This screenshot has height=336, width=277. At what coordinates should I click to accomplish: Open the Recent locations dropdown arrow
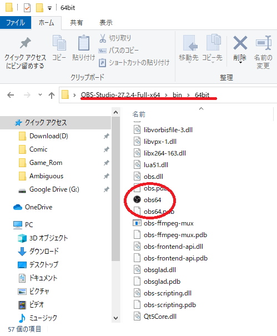click(40, 95)
